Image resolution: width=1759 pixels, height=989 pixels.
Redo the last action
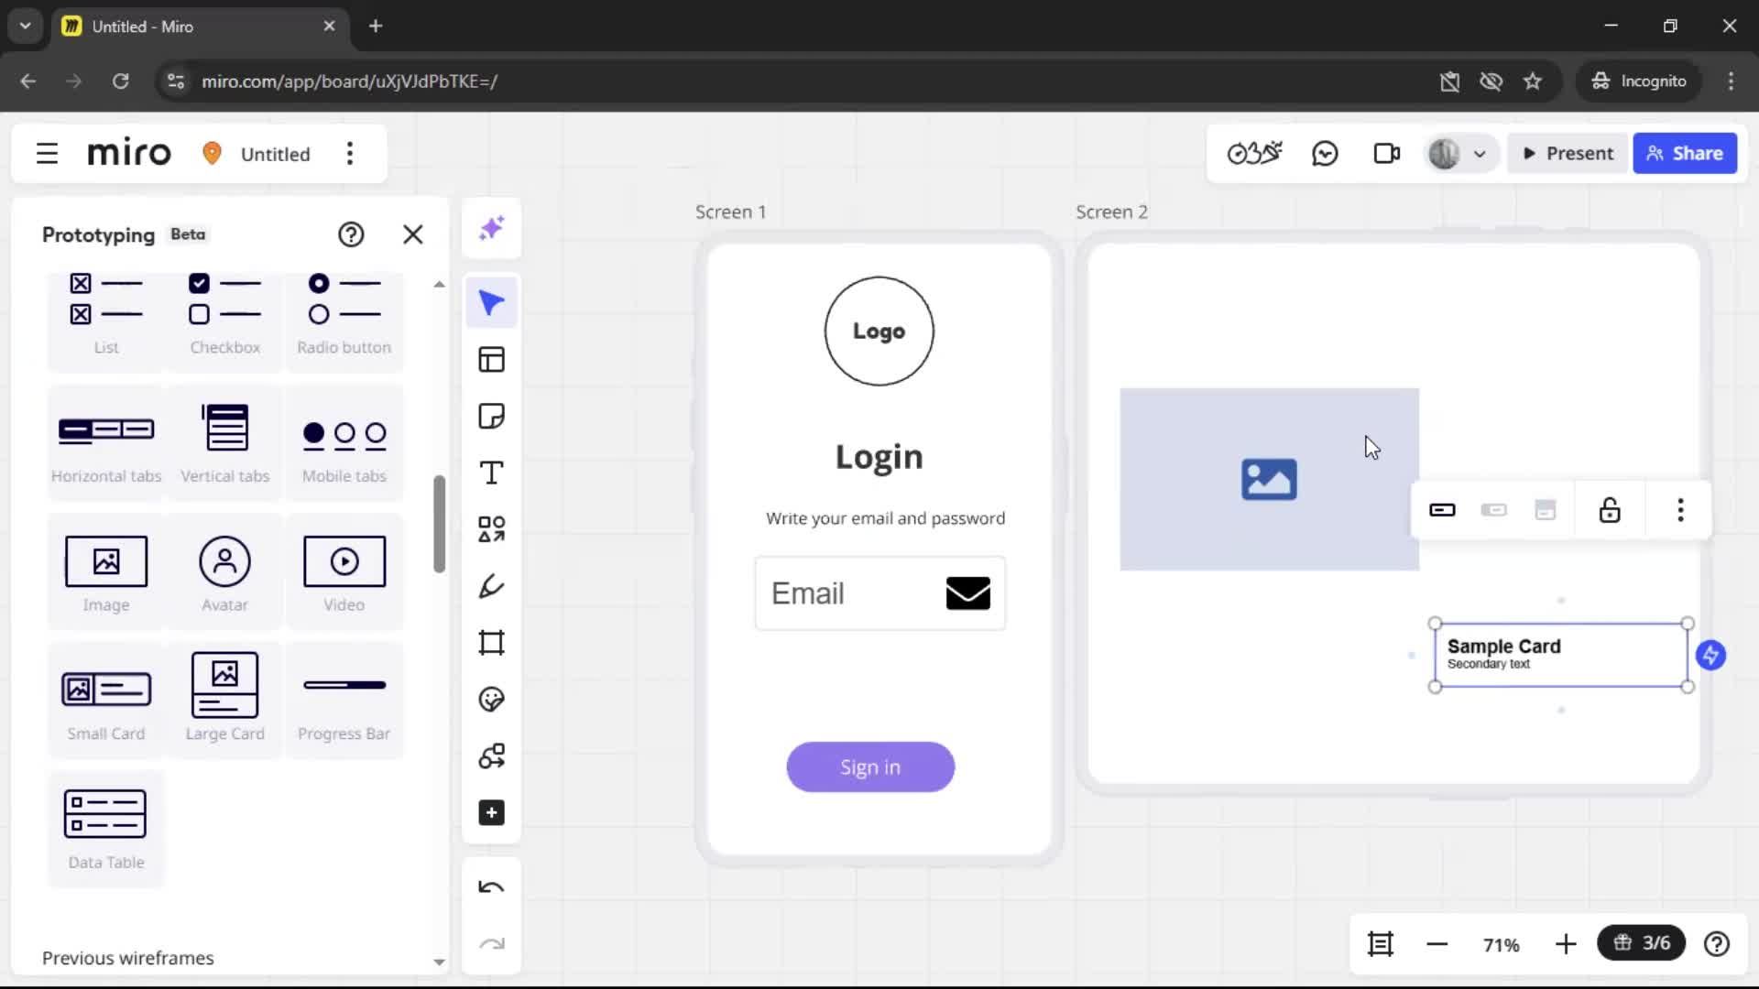tap(492, 944)
